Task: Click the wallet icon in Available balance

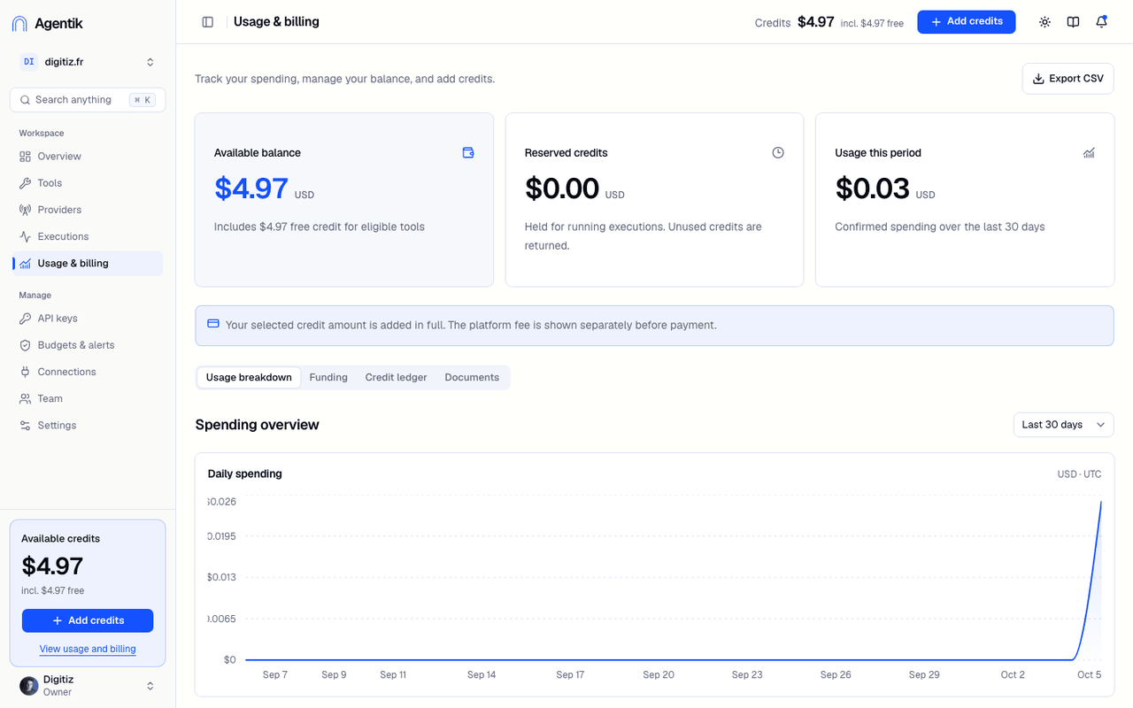Action: [468, 152]
